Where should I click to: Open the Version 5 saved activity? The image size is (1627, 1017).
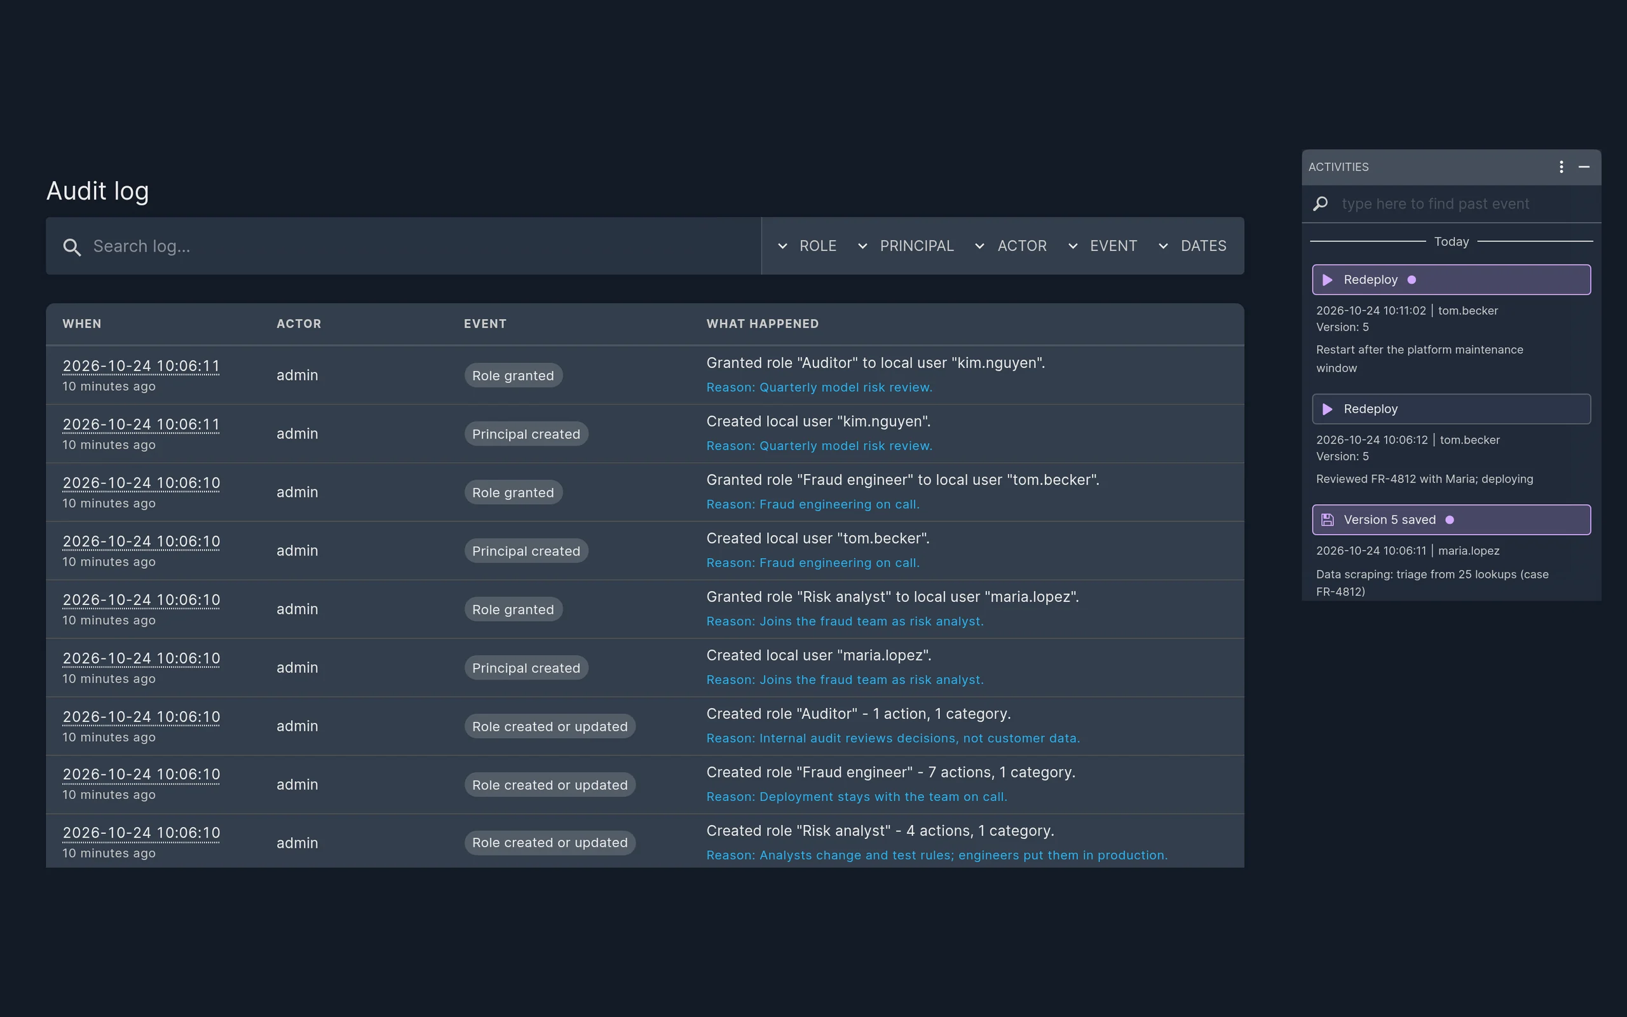click(x=1451, y=520)
